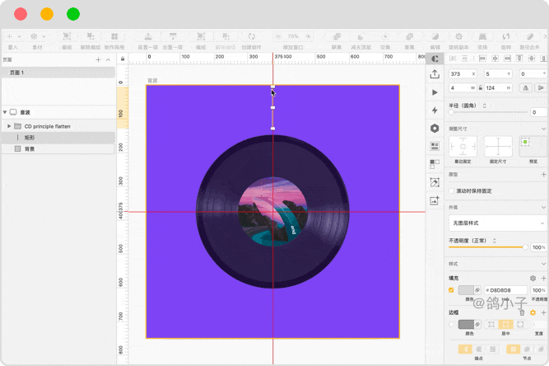Click the hexagon plugin icon in side strip
This screenshot has height=366, width=549.
point(435,129)
